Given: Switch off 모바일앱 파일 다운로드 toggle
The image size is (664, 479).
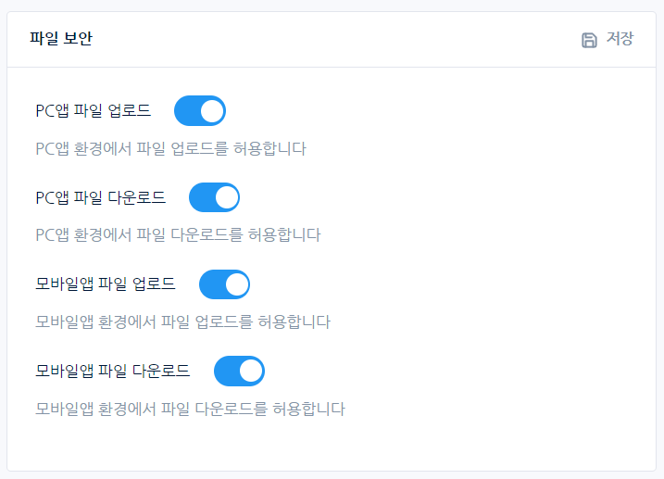Looking at the screenshot, I should [239, 372].
